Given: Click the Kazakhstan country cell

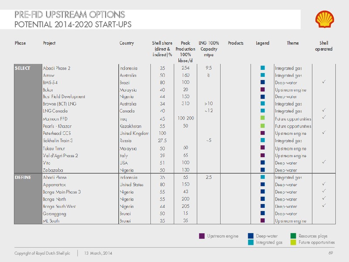Looking at the screenshot, I should click(x=130, y=126).
